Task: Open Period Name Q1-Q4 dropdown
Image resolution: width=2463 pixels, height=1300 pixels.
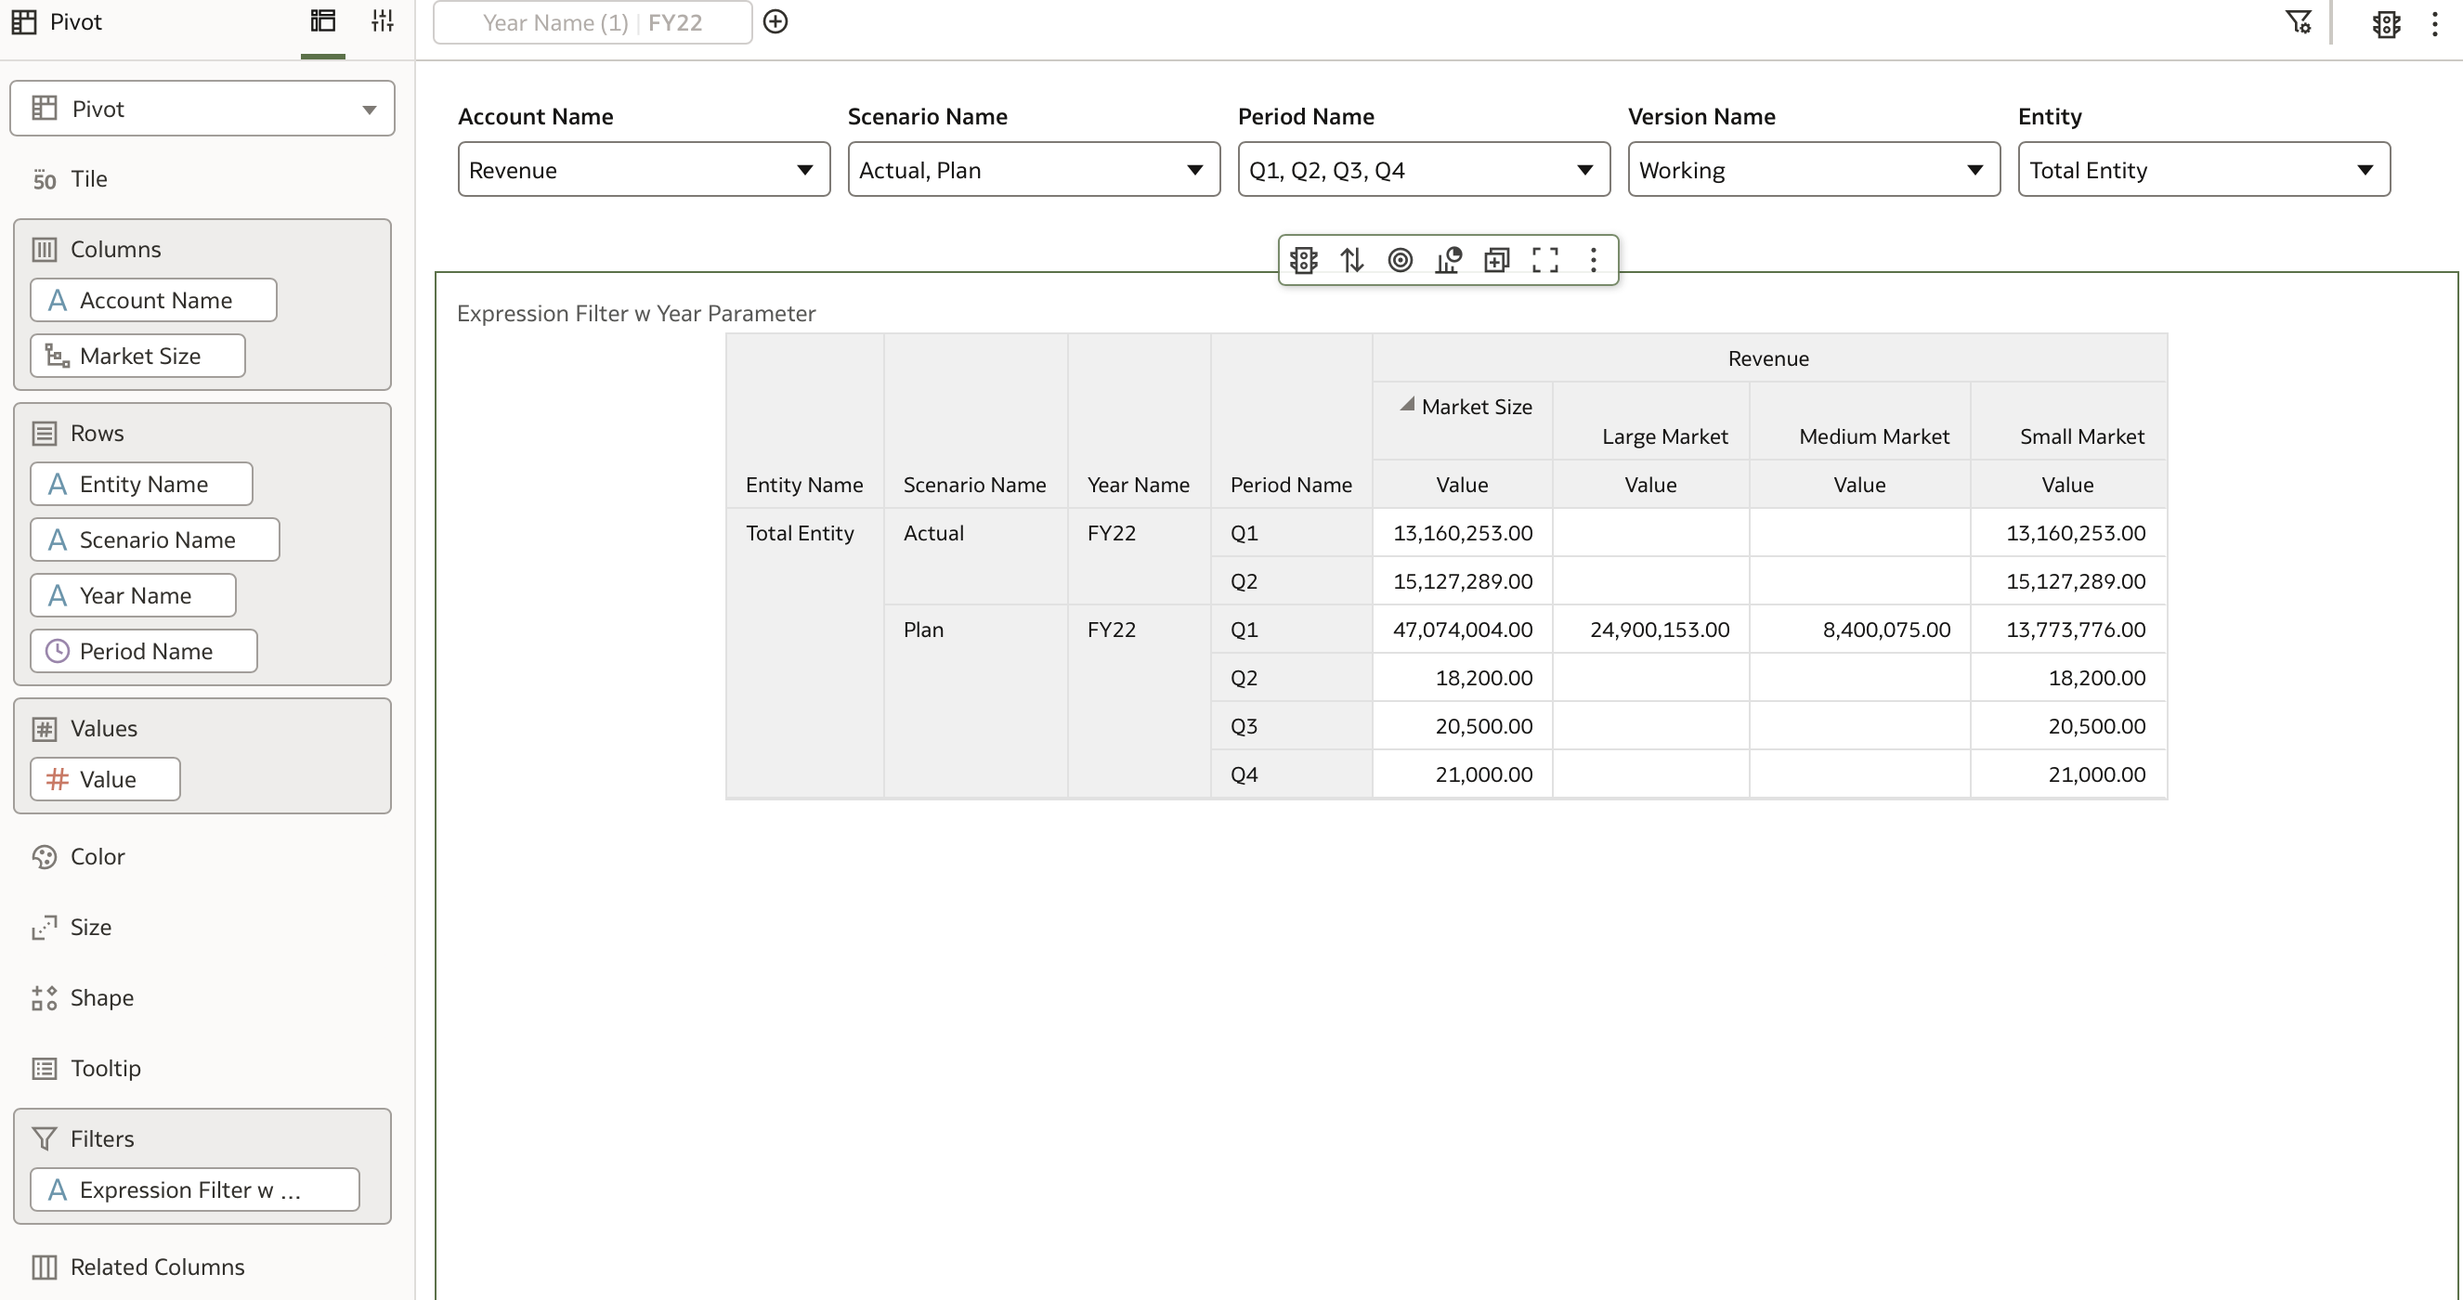Action: click(x=1424, y=170)
